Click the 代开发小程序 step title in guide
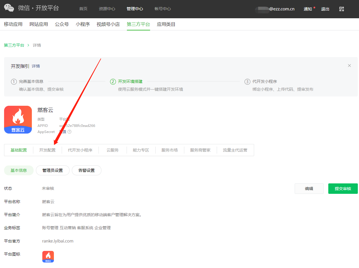 coord(265,82)
